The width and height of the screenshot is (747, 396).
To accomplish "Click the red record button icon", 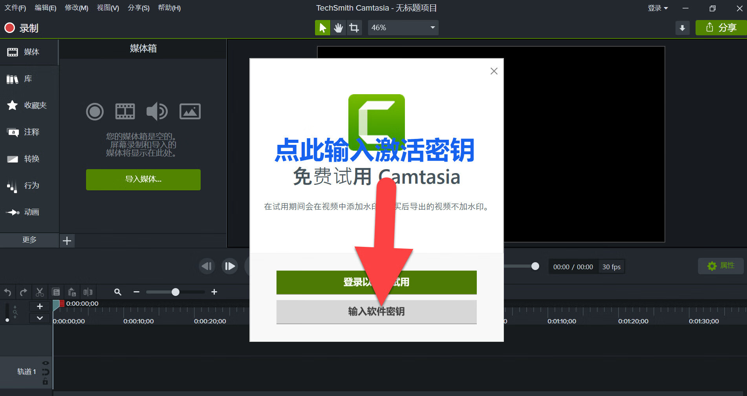I will (9, 28).
